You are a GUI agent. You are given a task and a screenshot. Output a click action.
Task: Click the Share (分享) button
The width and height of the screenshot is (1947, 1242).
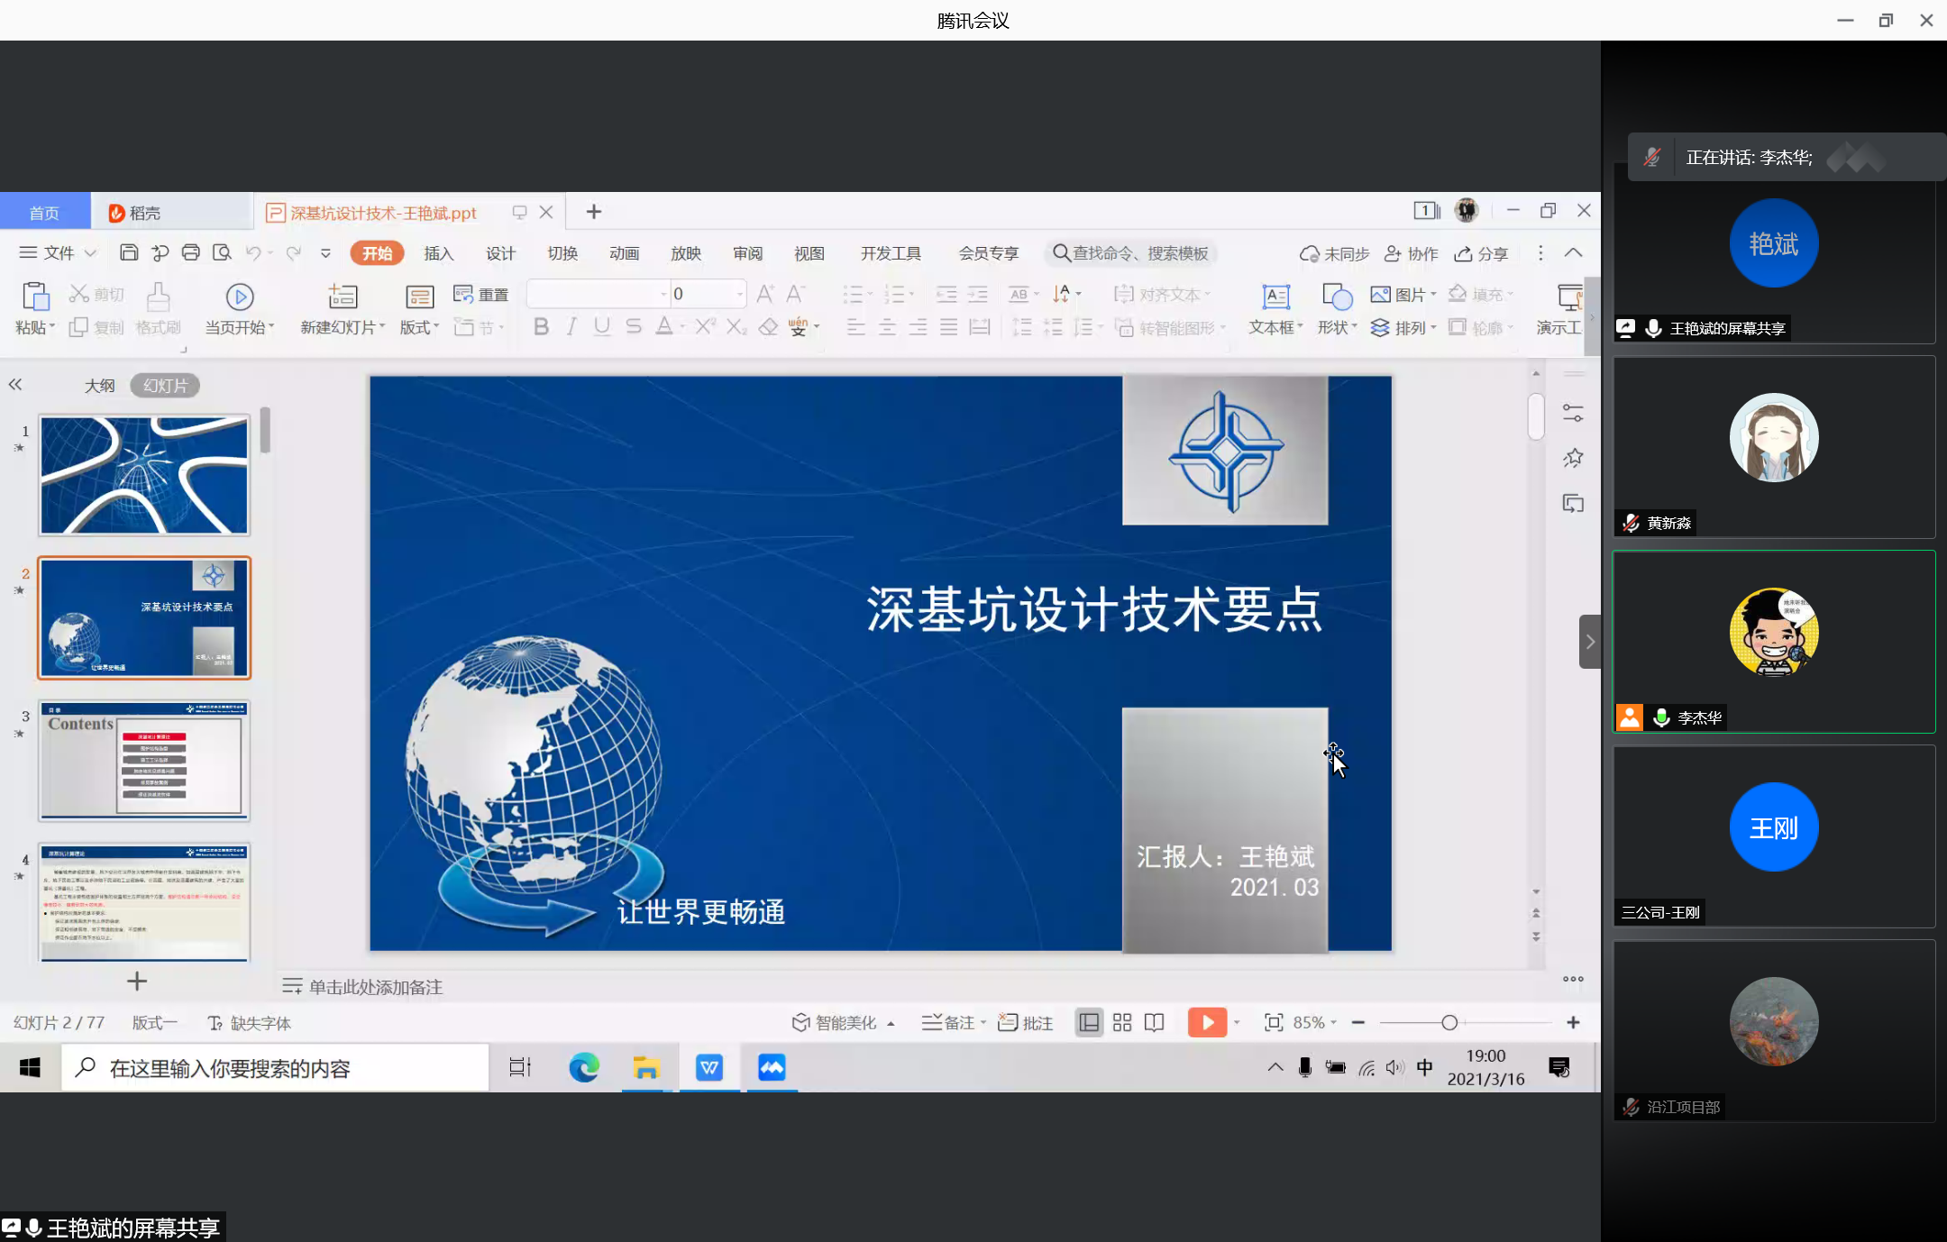coord(1481,253)
